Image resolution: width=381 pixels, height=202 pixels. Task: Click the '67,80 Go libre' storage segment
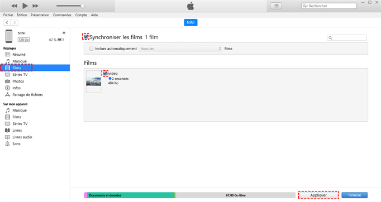click(236, 195)
